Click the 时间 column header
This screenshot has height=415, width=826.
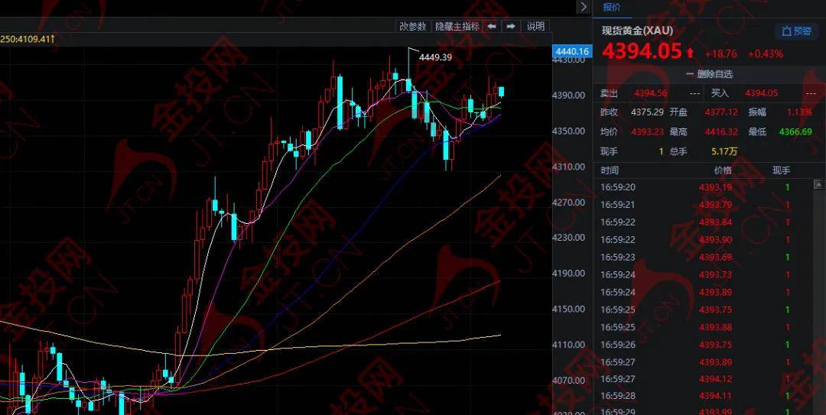coord(610,170)
